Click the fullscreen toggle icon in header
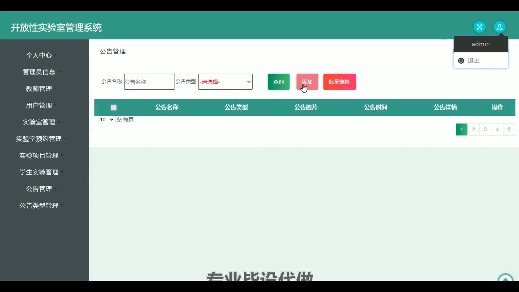 (480, 27)
